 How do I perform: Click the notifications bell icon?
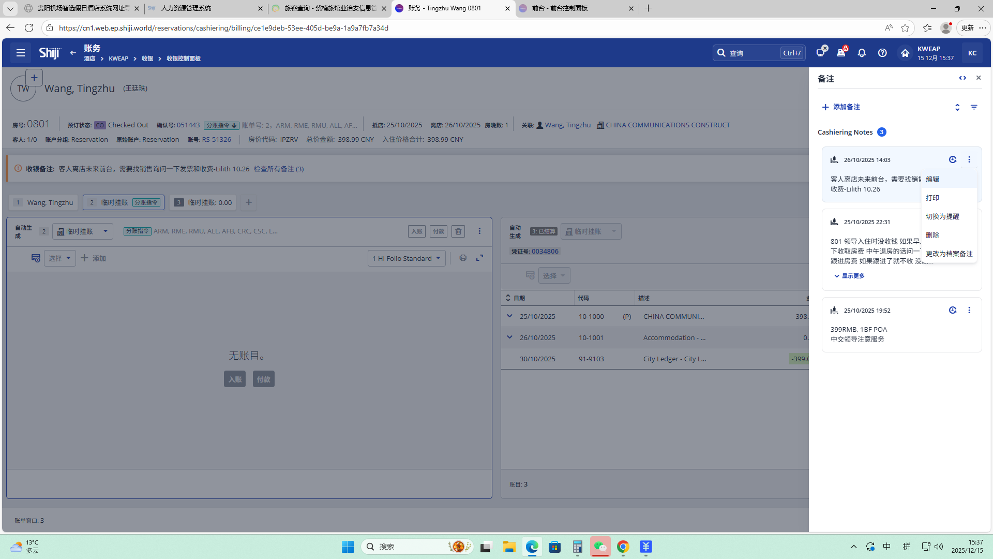(x=862, y=53)
